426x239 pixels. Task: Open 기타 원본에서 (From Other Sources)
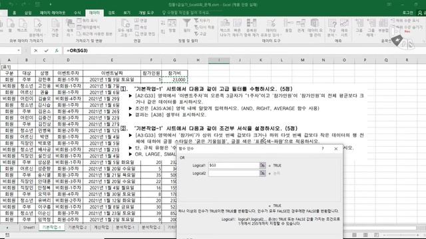click(x=37, y=28)
